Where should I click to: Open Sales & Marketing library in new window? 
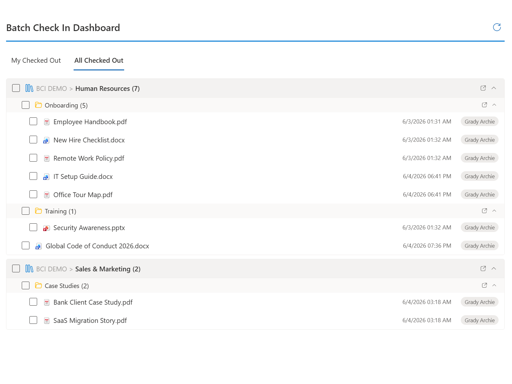483,268
